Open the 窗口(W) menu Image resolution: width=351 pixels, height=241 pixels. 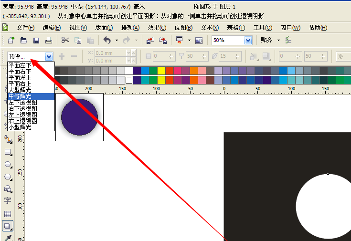pyautogui.click(x=290, y=28)
